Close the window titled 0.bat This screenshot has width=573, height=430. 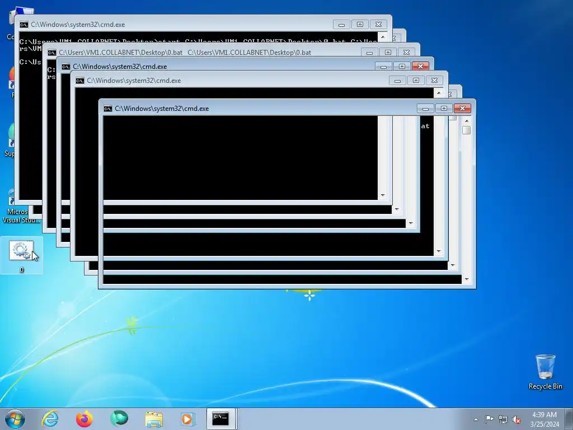[x=406, y=53]
